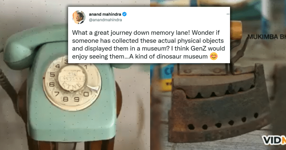Click digit 7 on the rotary dial

(57, 94)
